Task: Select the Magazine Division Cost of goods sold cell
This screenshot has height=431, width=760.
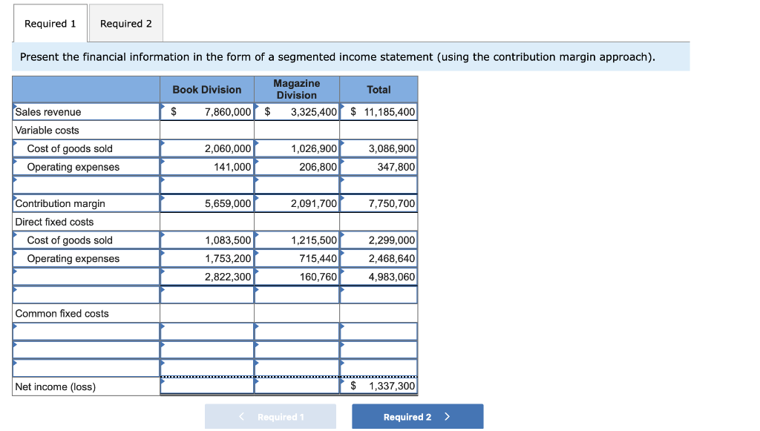Action: point(297,148)
